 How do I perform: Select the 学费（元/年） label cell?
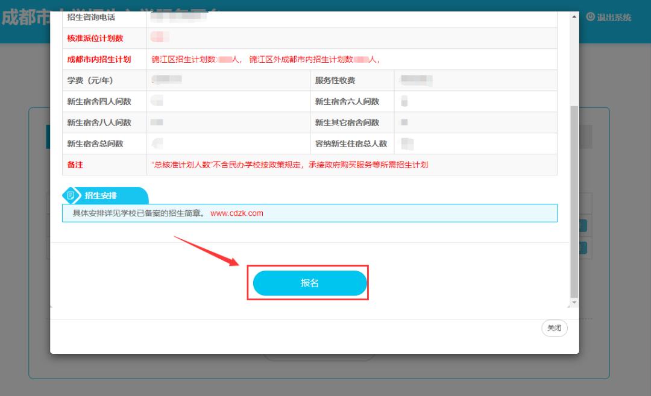point(90,81)
